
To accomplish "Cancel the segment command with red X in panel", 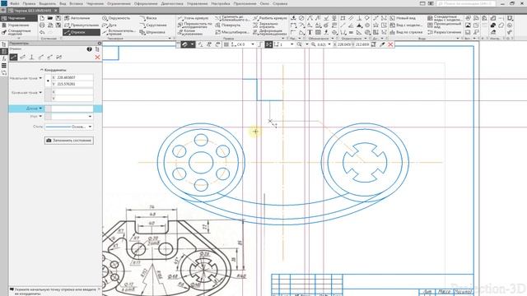I will pyautogui.click(x=97, y=58).
